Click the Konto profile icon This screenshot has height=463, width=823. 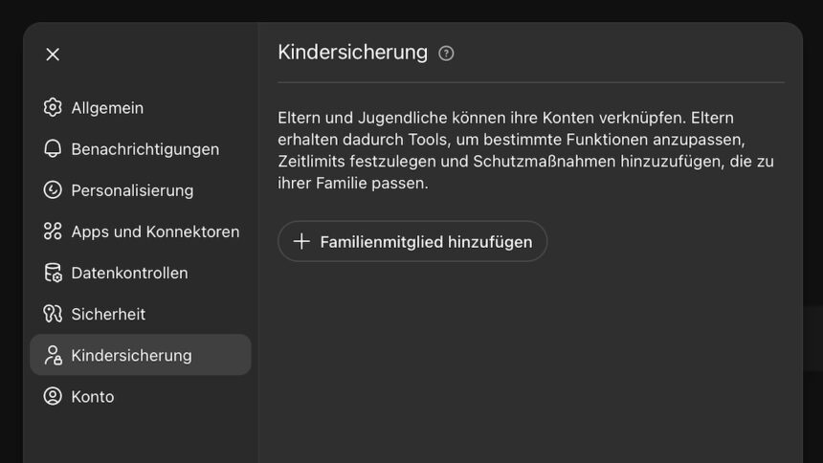pyautogui.click(x=53, y=396)
